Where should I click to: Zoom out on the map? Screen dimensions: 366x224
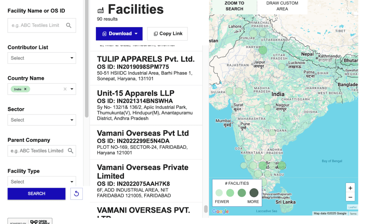350,197
